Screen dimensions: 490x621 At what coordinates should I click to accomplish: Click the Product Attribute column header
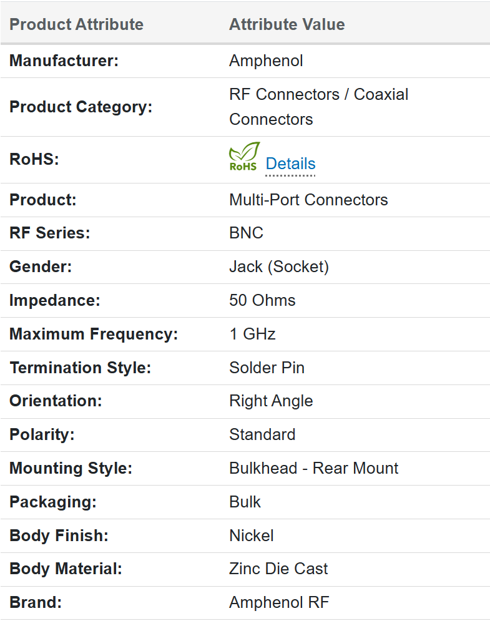pos(76,25)
